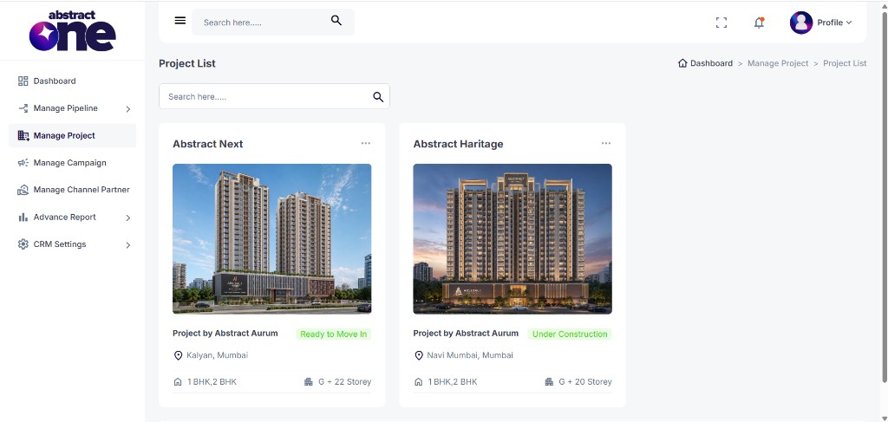Open the notifications bell

click(759, 23)
